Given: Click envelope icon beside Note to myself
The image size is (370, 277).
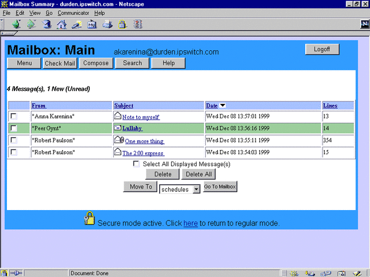Looking at the screenshot, I should 117,115.
